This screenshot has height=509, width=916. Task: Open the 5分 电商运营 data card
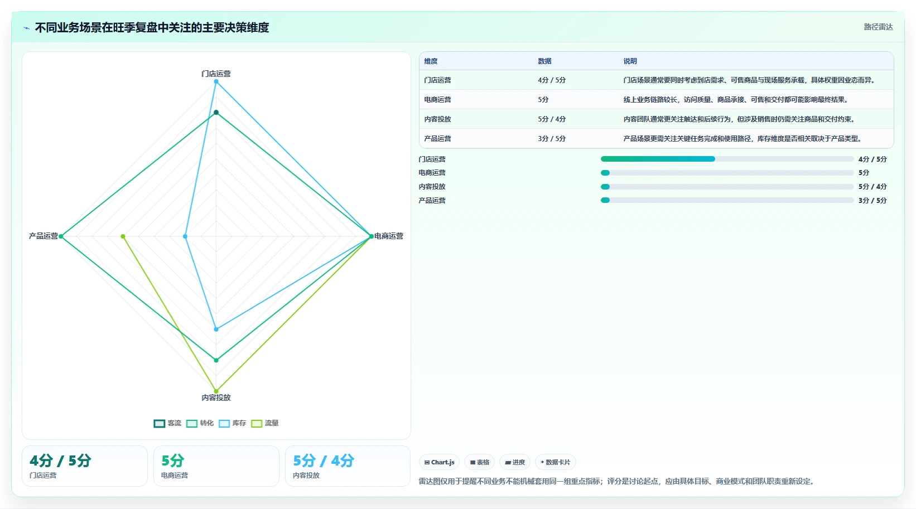pyautogui.click(x=216, y=466)
